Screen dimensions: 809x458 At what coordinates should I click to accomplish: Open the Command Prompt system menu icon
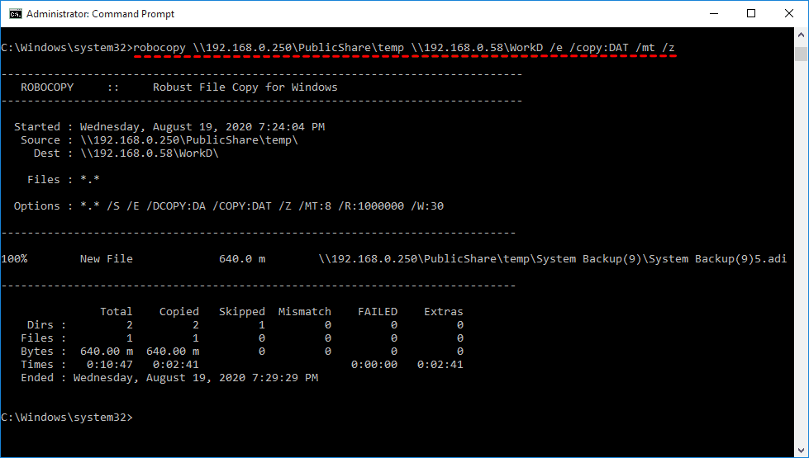point(14,13)
